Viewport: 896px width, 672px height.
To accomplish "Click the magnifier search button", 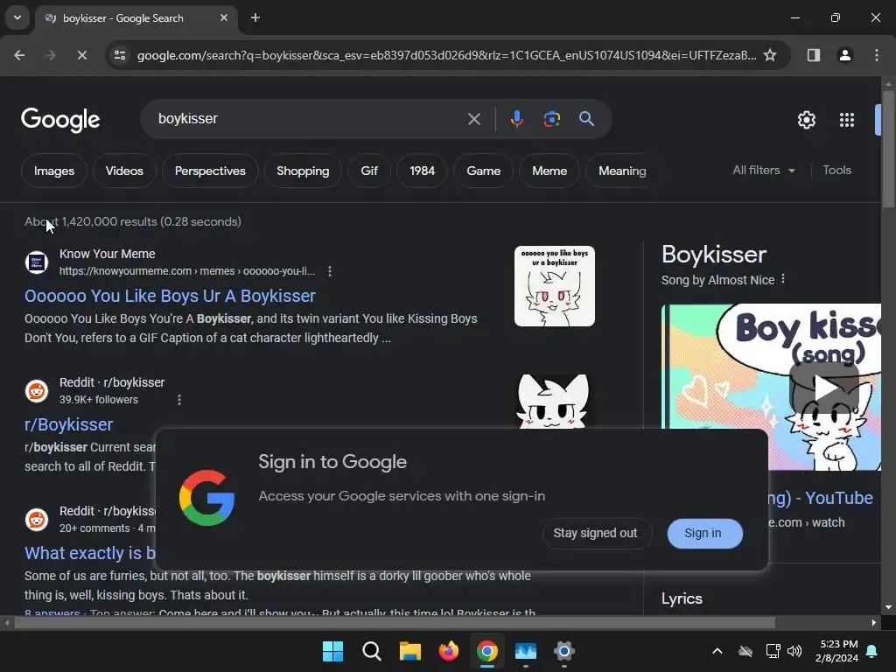I will (x=586, y=119).
